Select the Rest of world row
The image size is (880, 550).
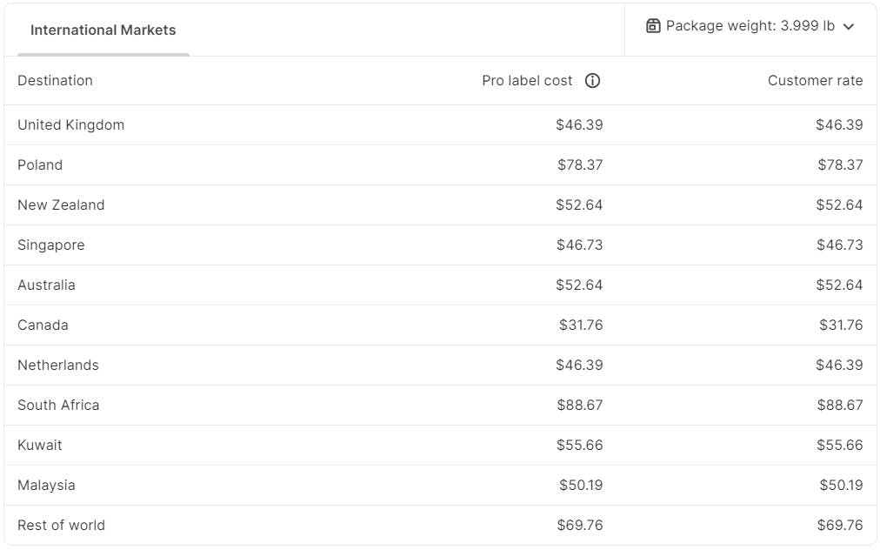click(61, 526)
